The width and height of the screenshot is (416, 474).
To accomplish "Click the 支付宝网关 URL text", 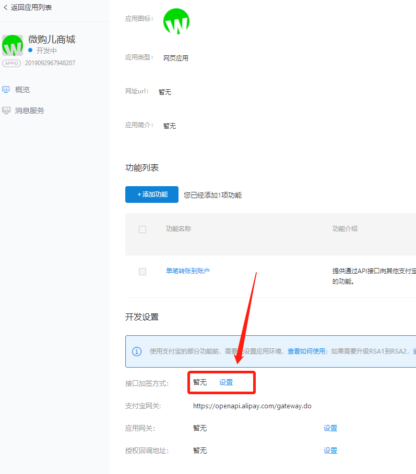I will 252,406.
